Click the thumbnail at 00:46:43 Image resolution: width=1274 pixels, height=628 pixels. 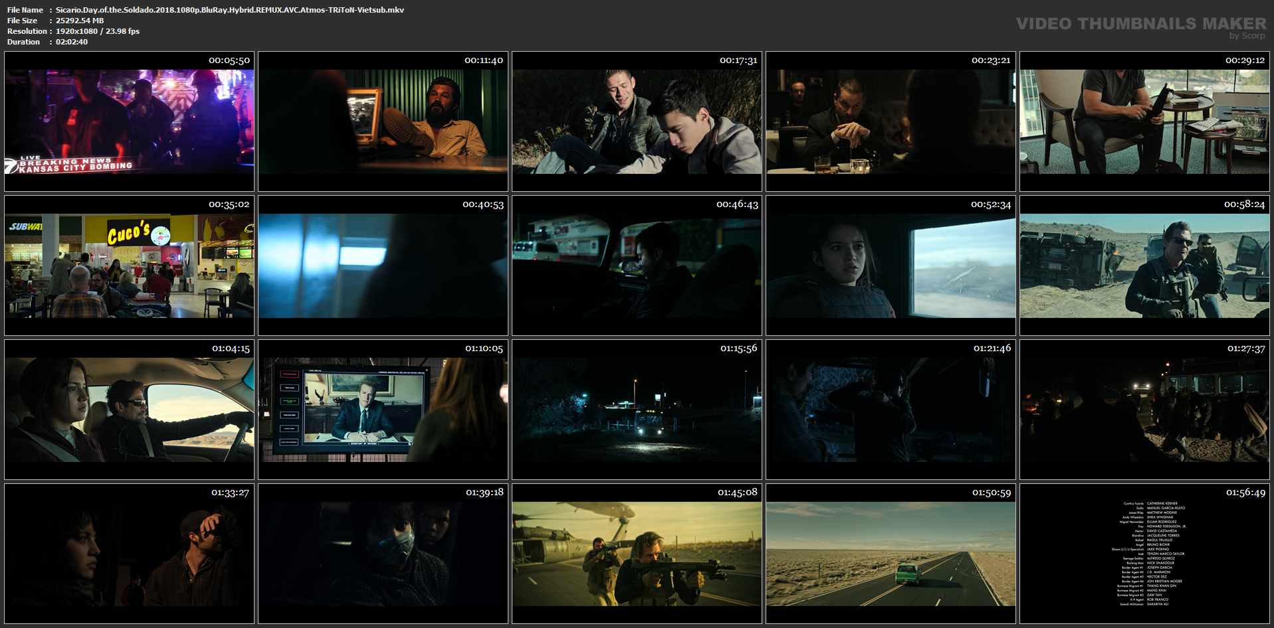pyautogui.click(x=637, y=266)
